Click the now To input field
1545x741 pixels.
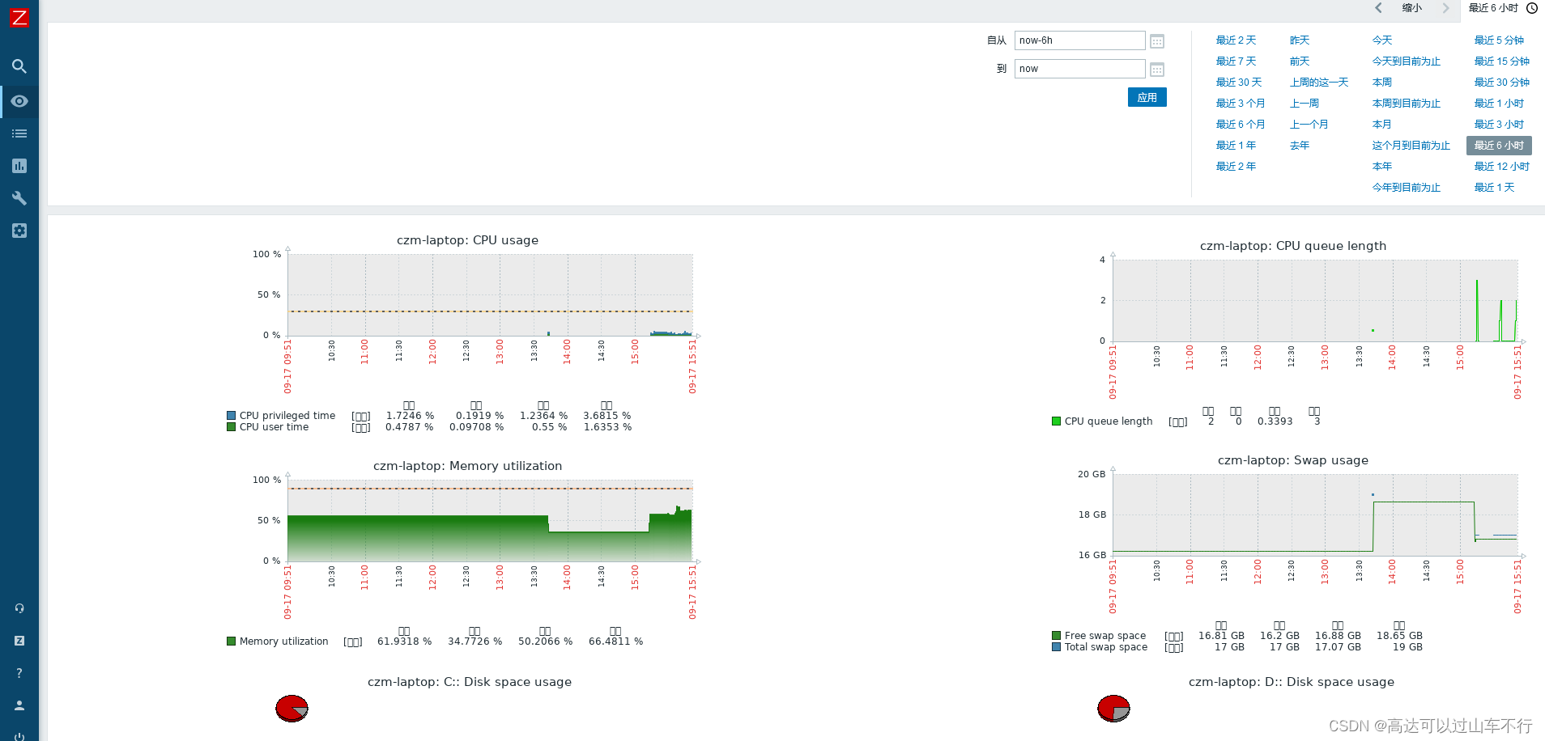1079,69
